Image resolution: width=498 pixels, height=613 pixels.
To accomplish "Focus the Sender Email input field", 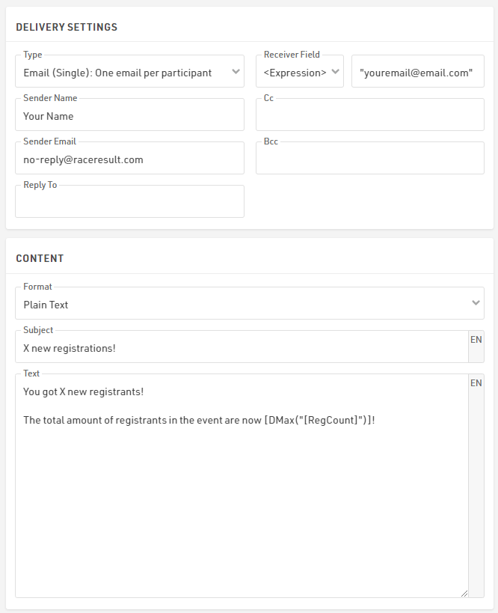I will click(129, 158).
